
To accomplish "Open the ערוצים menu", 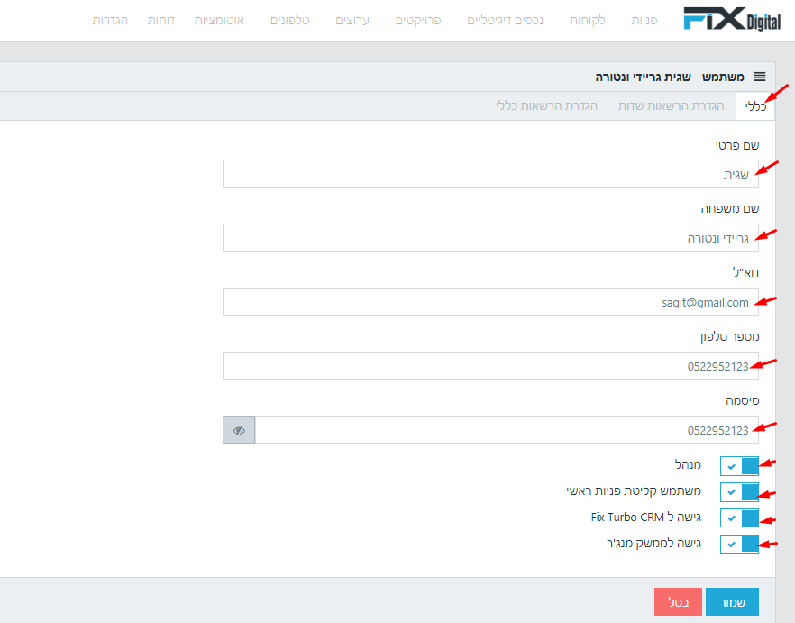I will click(352, 21).
